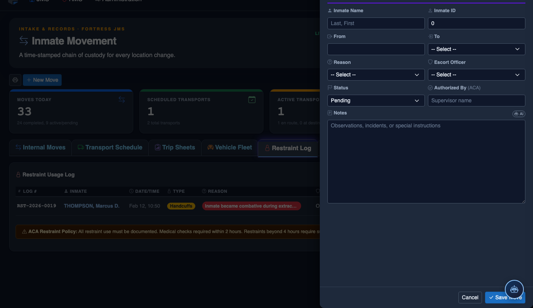Click the Moves Today card value 33
This screenshot has width=533, height=308.
(24, 111)
